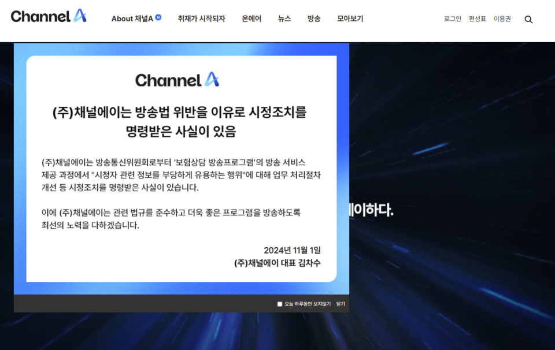
Task: Select the 취재가 시작되자 menu item
Action: click(x=201, y=18)
